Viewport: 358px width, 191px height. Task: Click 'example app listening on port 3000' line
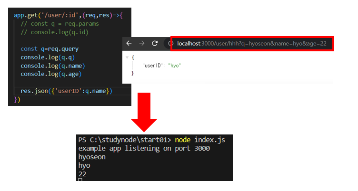coord(144,148)
